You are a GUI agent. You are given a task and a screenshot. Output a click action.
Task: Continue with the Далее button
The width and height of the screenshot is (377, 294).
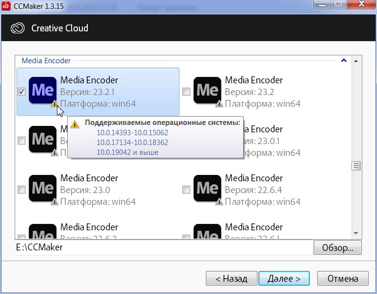(284, 278)
